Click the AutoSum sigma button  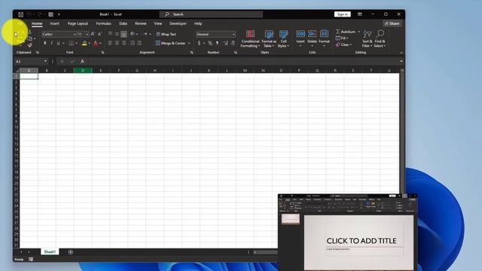pyautogui.click(x=346, y=32)
